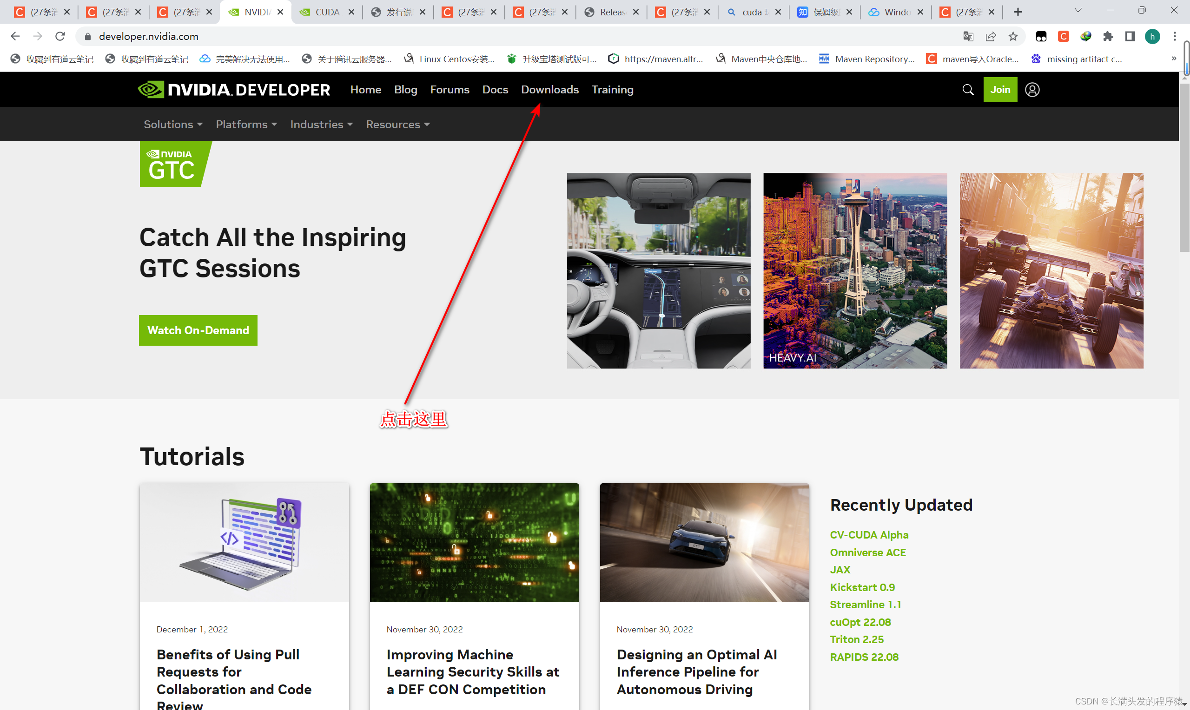Bookmark this page with the star icon
The height and width of the screenshot is (710, 1190).
pos(1012,36)
